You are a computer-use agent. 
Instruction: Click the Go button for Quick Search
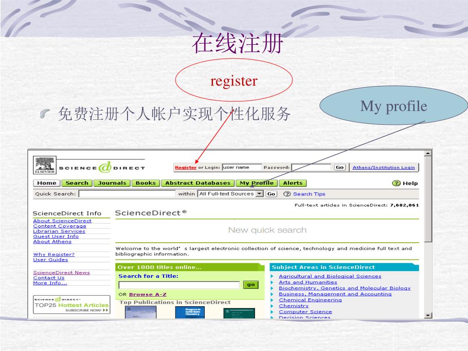tap(271, 194)
